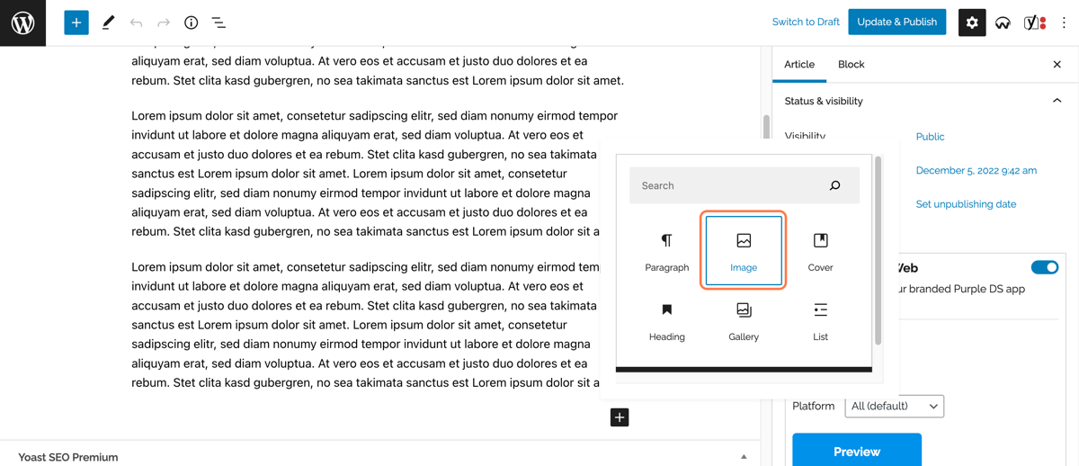
Task: Open the List View icon
Action: tap(218, 22)
